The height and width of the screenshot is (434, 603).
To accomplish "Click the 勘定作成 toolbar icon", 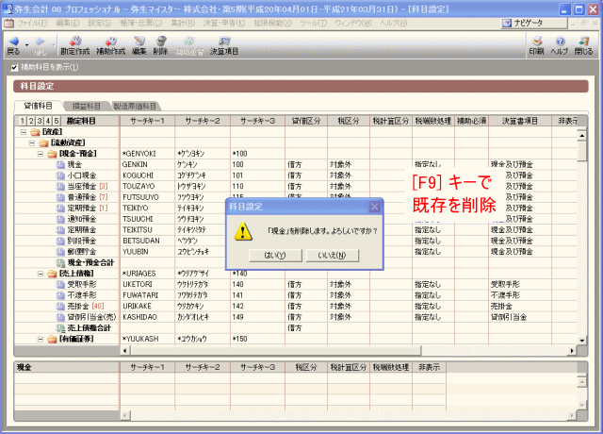I will [x=75, y=41].
